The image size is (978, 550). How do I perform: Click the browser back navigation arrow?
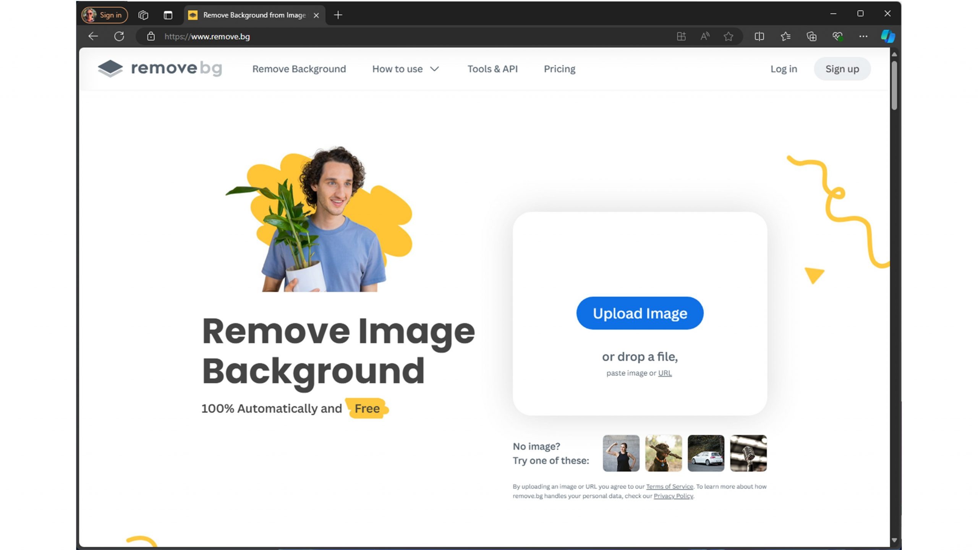(x=93, y=36)
